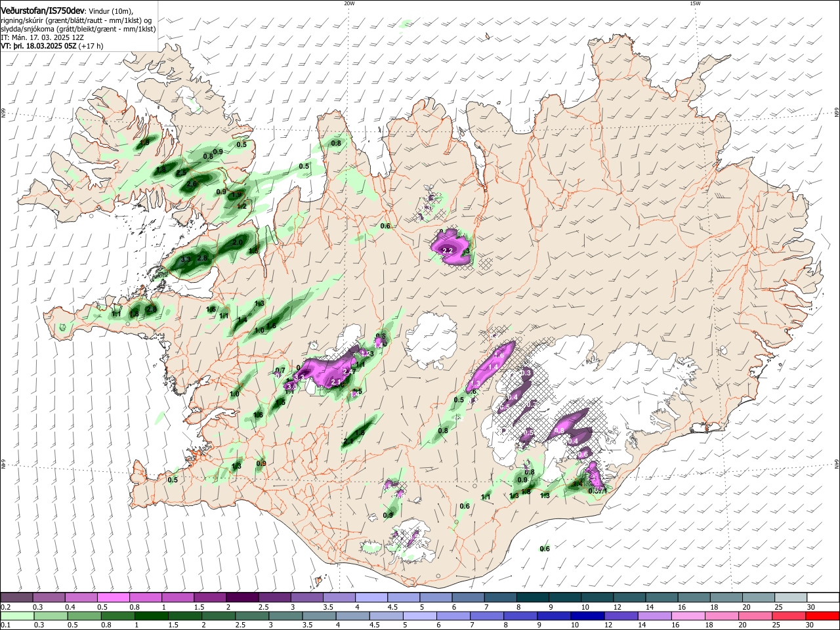The image size is (840, 630).
Task: Select the bright red 30 mm rain swatch
Action: tap(822, 616)
